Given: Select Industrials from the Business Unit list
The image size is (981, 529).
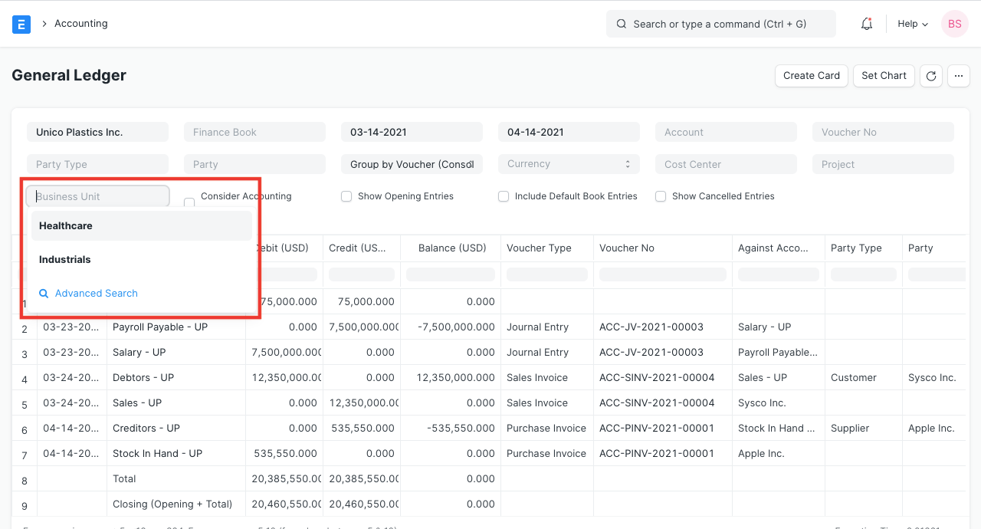Looking at the screenshot, I should (x=64, y=259).
